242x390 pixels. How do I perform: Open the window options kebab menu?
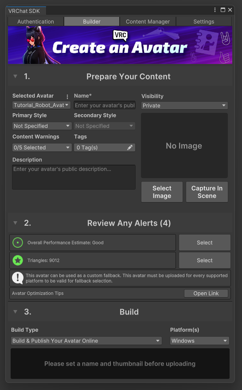(x=215, y=10)
